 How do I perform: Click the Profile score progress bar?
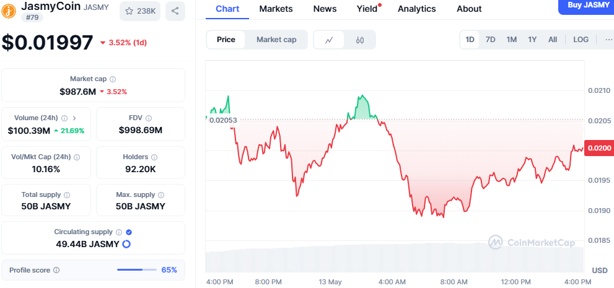pos(137,270)
